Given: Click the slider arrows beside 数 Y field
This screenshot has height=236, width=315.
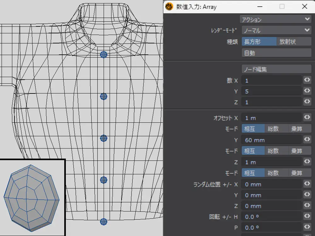Looking at the screenshot, I should pyautogui.click(x=307, y=91).
